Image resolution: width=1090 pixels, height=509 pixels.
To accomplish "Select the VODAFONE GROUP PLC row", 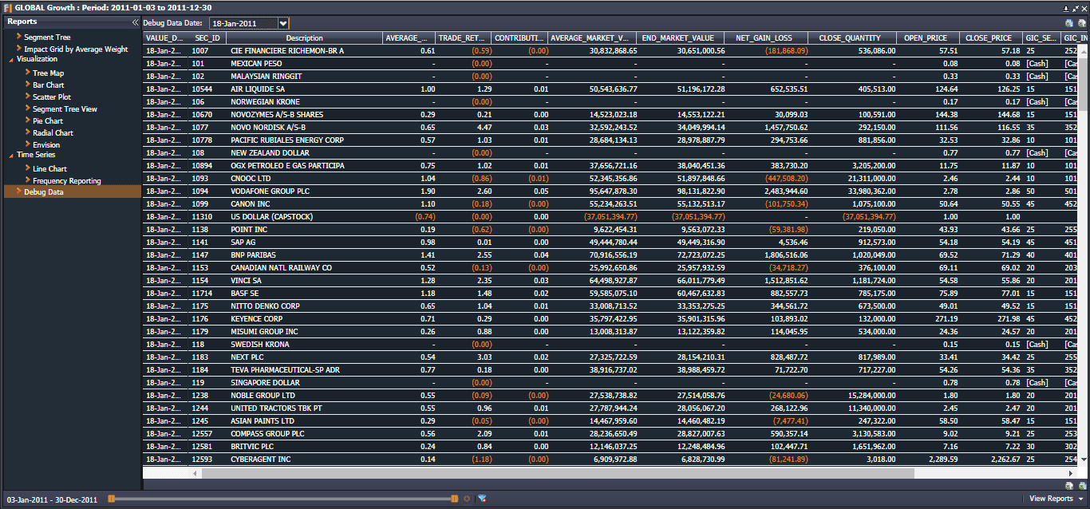I will (611, 191).
